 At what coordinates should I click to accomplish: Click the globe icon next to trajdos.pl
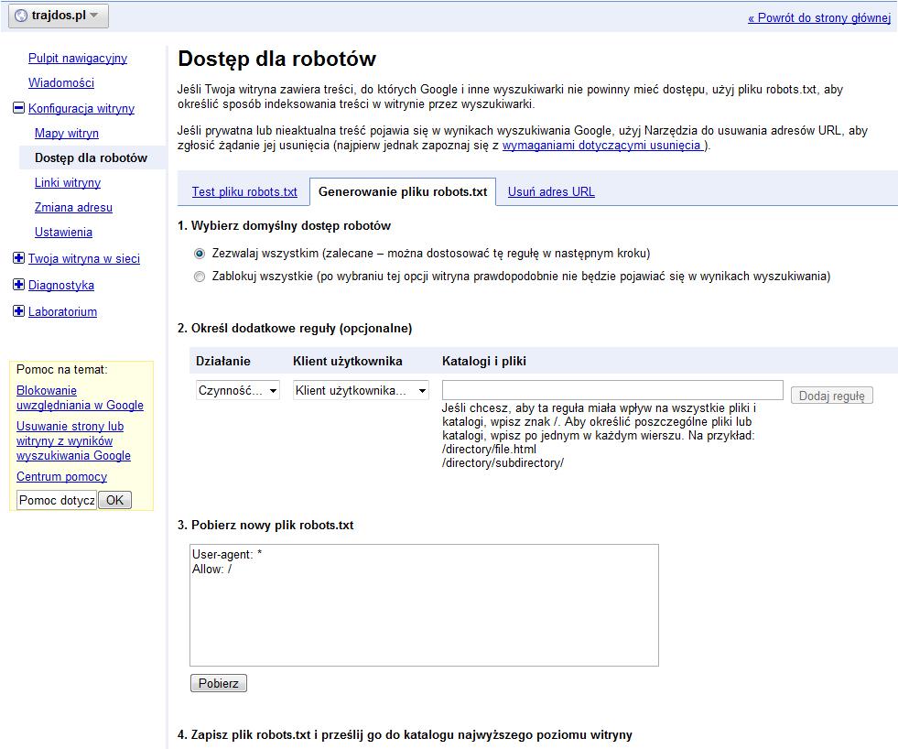pyautogui.click(x=21, y=16)
